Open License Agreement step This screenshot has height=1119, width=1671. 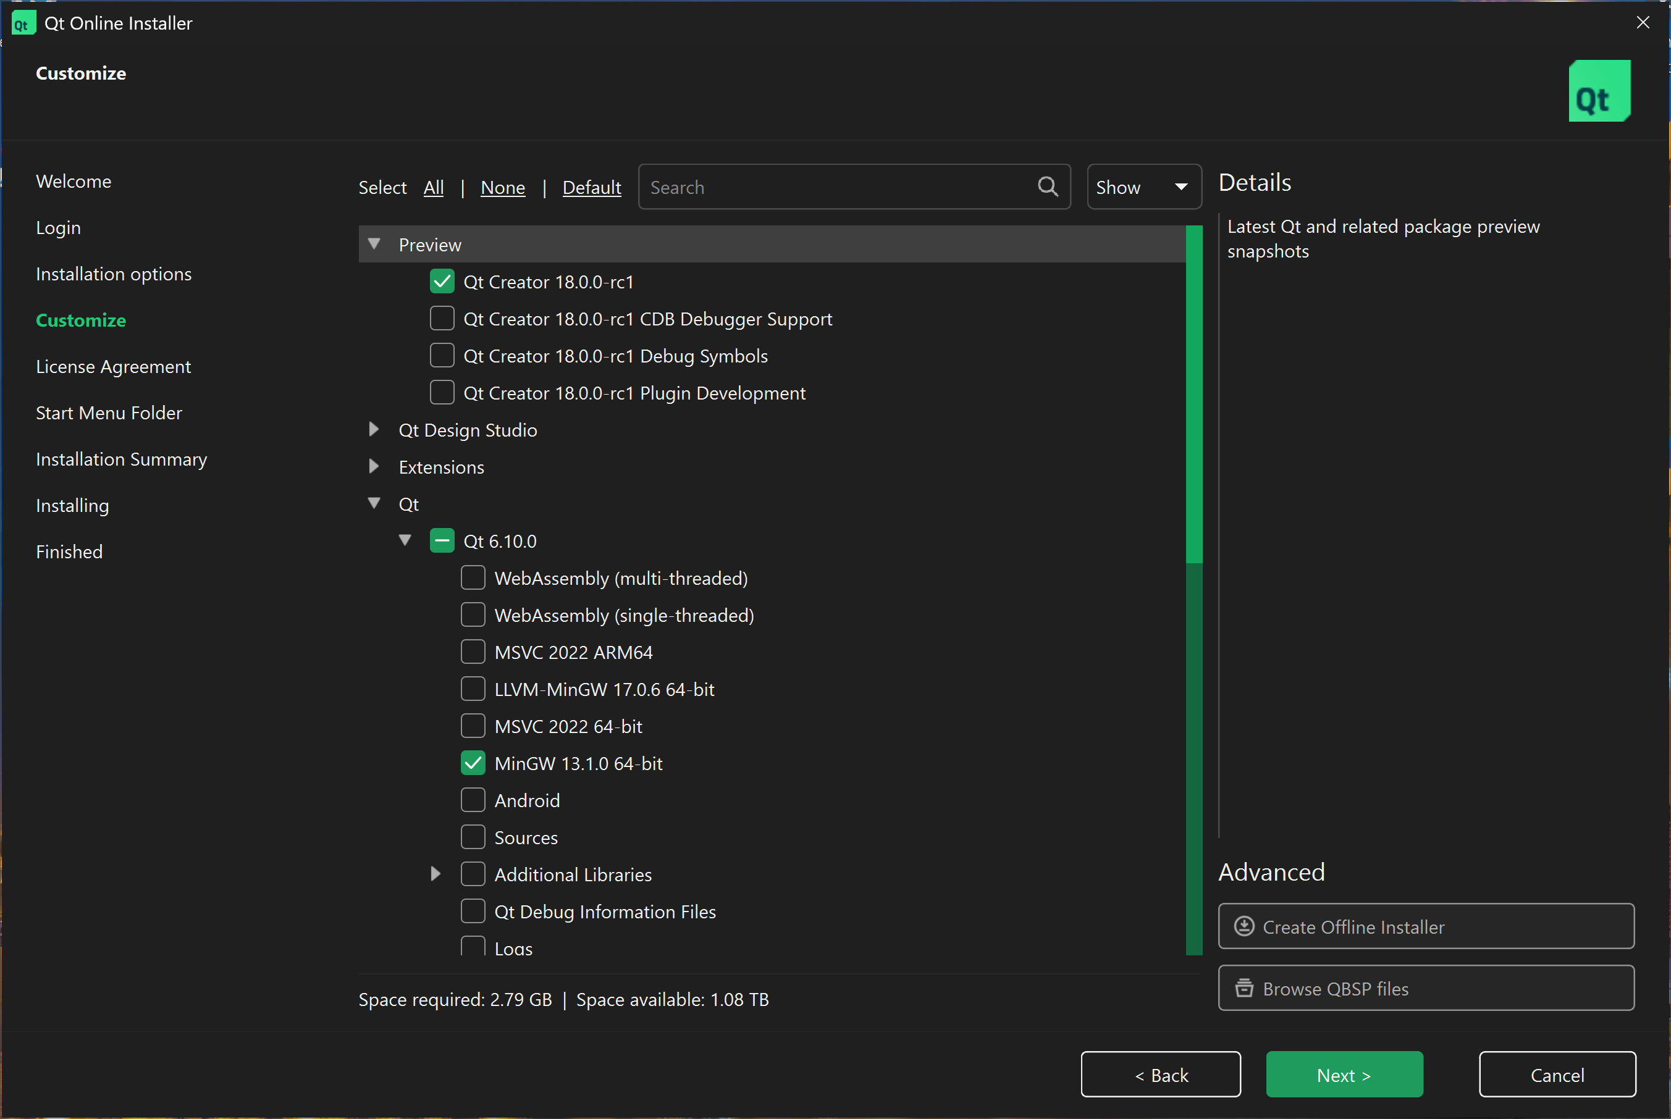point(114,367)
